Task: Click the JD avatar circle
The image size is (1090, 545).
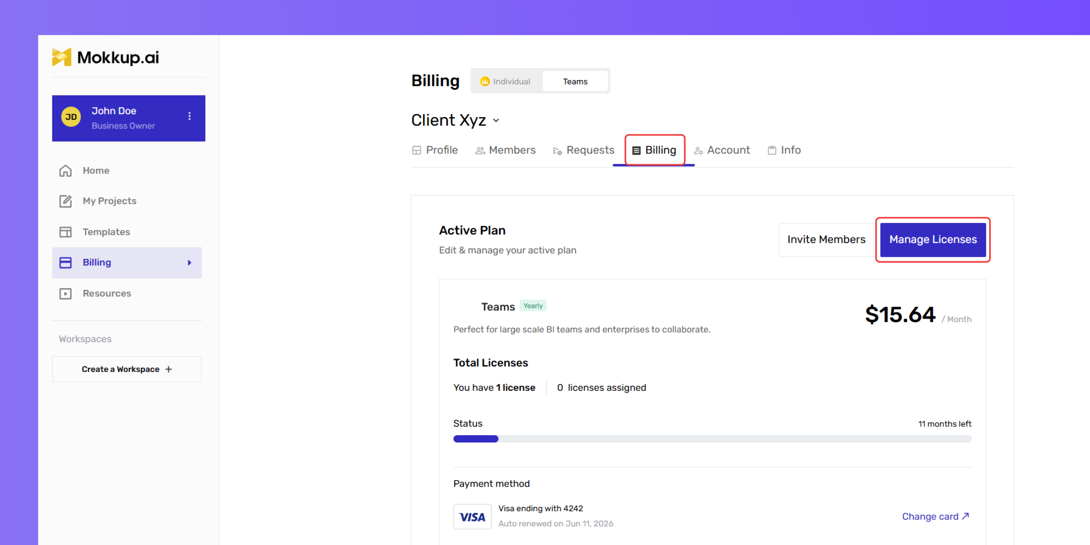Action: click(x=71, y=117)
